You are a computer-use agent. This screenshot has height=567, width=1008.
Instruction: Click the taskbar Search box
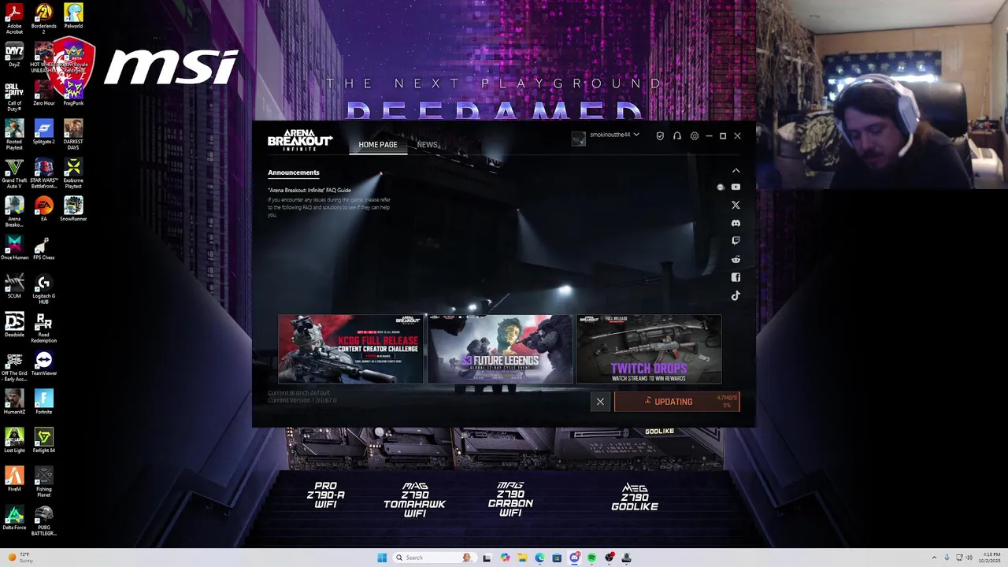point(434,558)
